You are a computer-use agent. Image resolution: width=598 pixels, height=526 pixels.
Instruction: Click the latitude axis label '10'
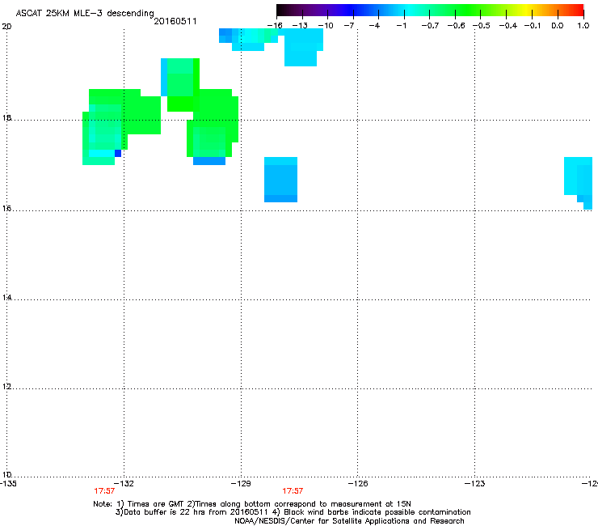coord(6,475)
